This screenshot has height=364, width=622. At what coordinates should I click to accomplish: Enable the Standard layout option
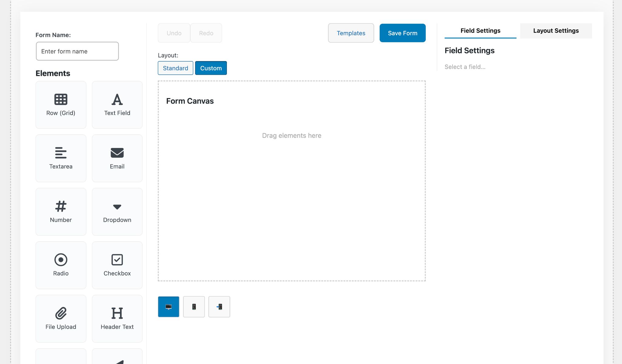(175, 68)
